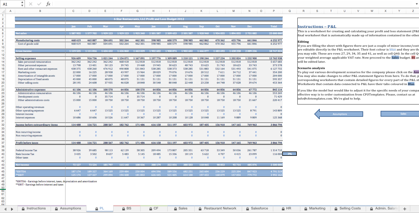
Task: Click the 'State Income Tax' label
Action: (25, 154)
